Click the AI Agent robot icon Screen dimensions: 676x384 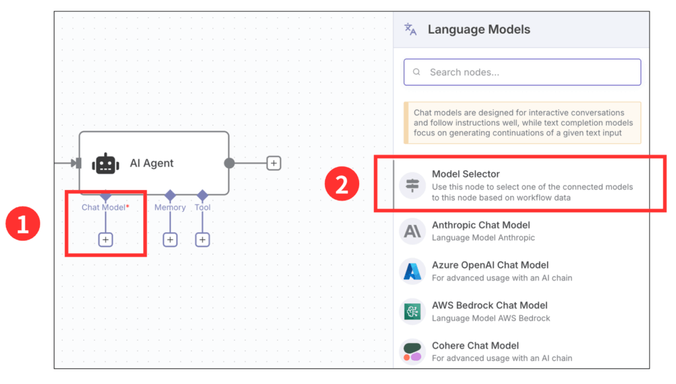106,163
